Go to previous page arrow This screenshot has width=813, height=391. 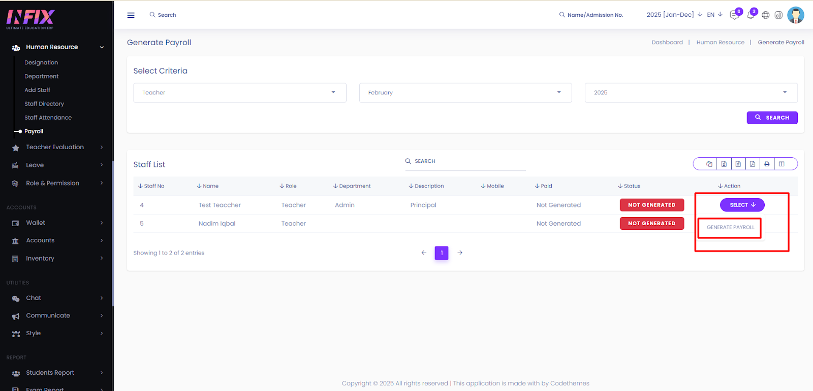click(x=424, y=253)
